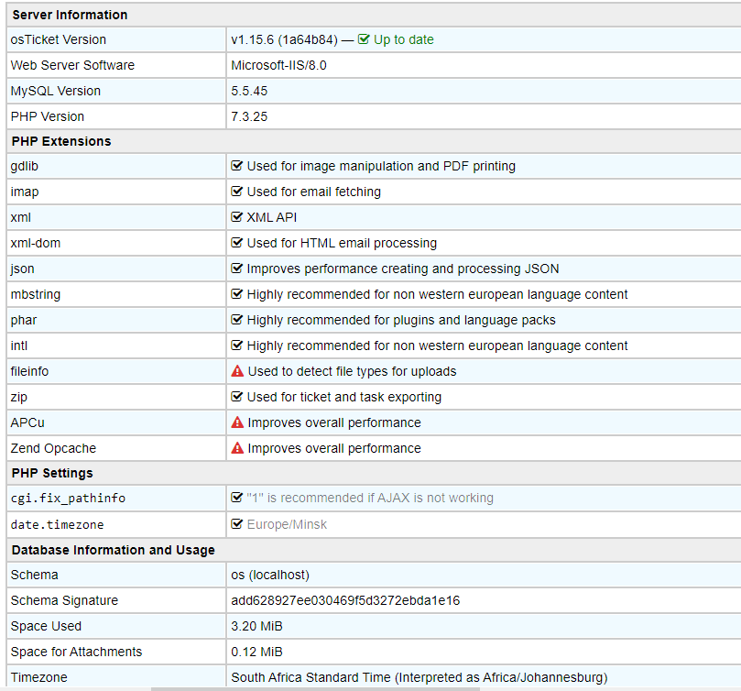Click the PHP Extensions section header
Viewport: 741px width, 691px height.
(x=60, y=141)
